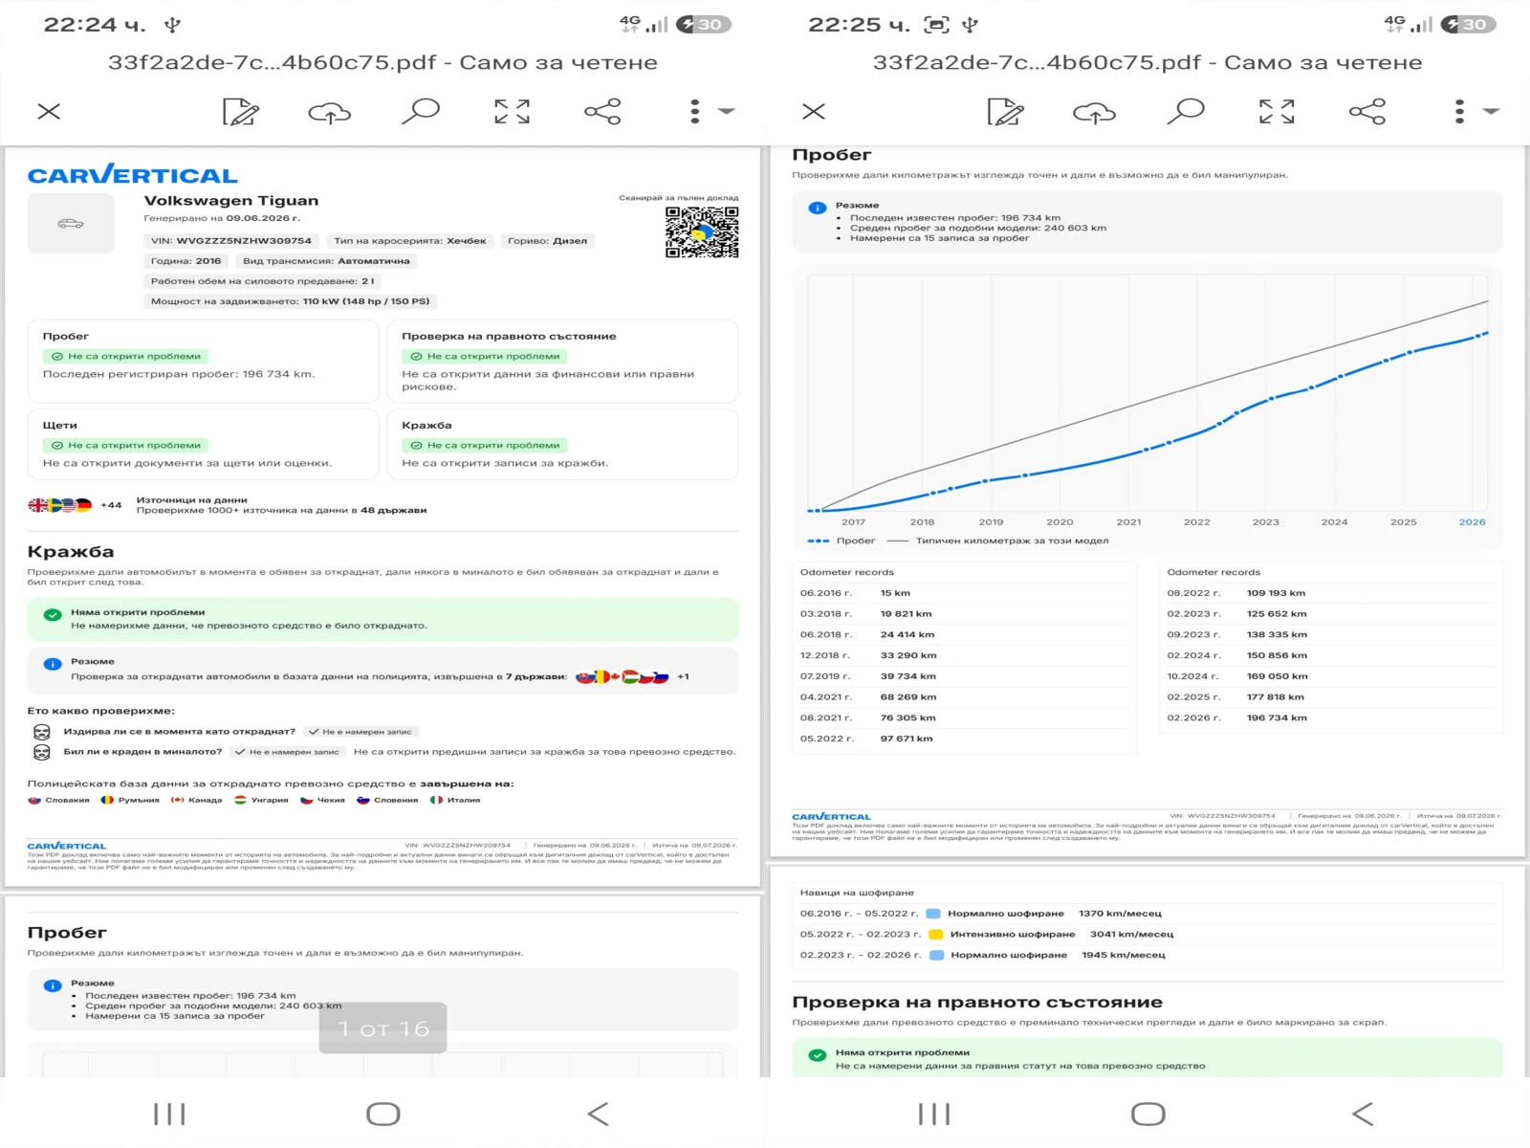Tap the 'Проверка на правното състояние' card title
Screen dimensions: 1530x1148
(509, 336)
